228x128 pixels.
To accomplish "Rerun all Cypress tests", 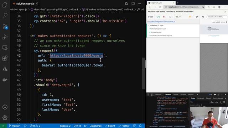I will (197, 17).
